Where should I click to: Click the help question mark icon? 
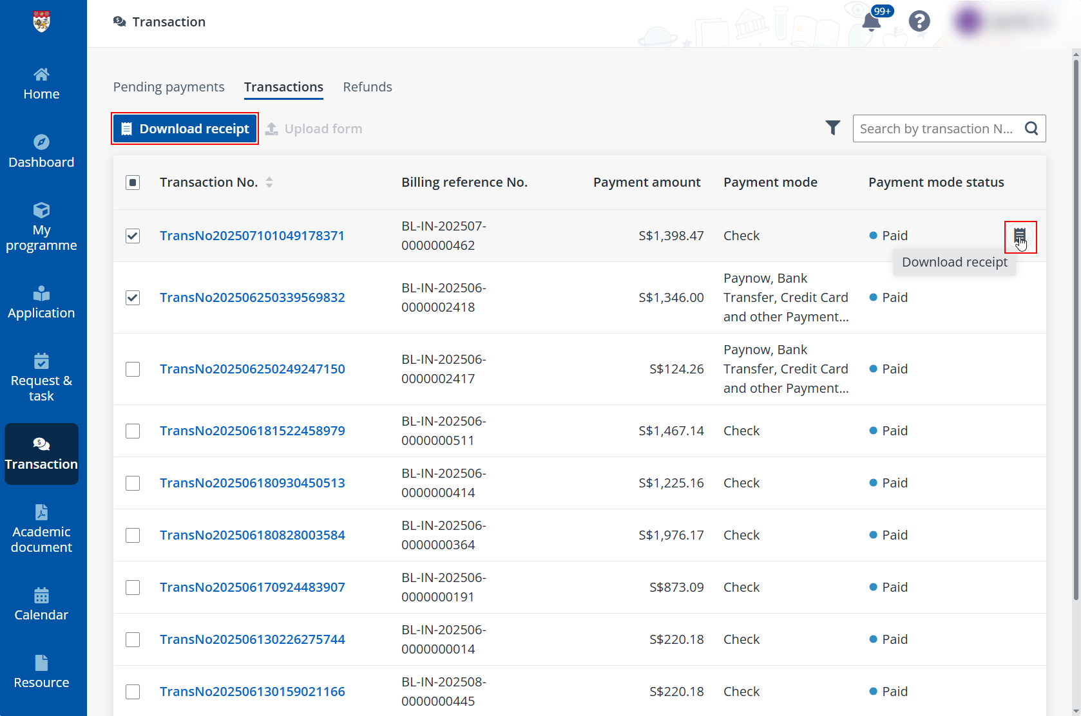[919, 22]
